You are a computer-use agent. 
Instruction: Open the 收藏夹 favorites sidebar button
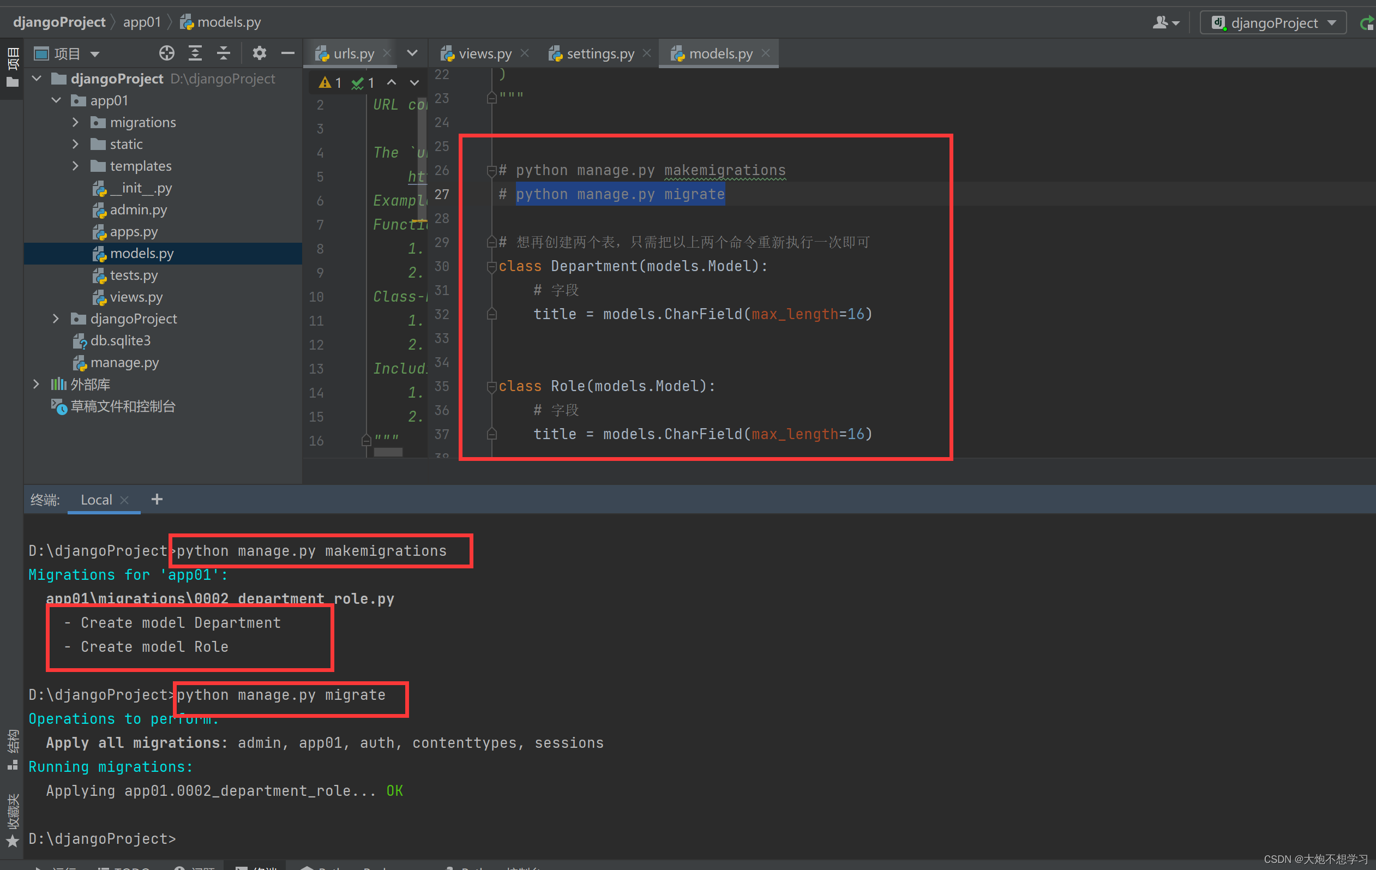click(x=12, y=820)
